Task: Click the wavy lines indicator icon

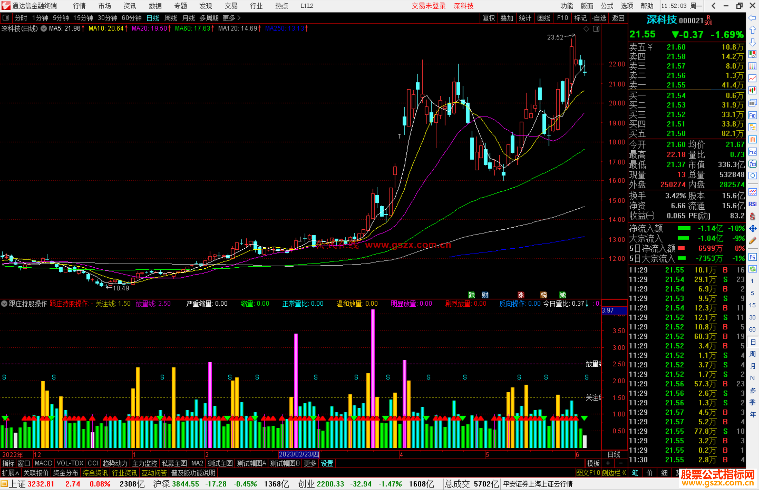Action: (752, 192)
